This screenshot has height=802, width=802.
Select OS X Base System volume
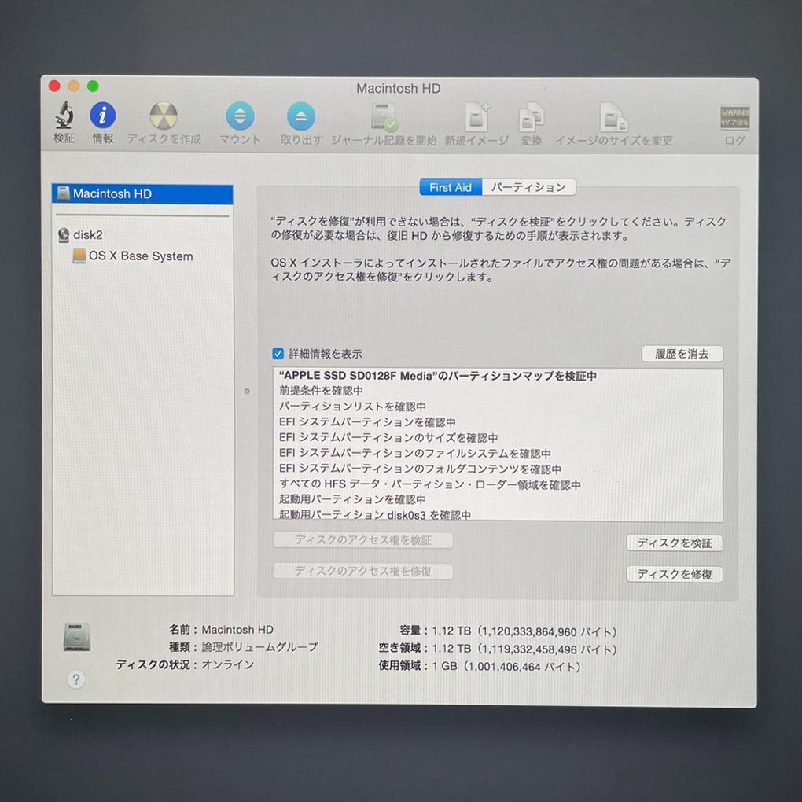(x=133, y=256)
